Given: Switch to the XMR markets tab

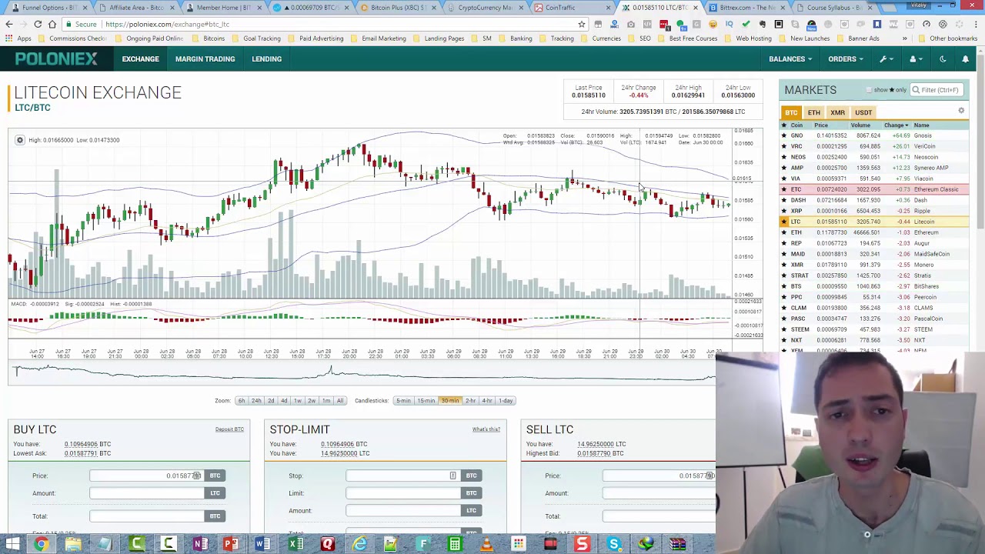Looking at the screenshot, I should pyautogui.click(x=837, y=112).
